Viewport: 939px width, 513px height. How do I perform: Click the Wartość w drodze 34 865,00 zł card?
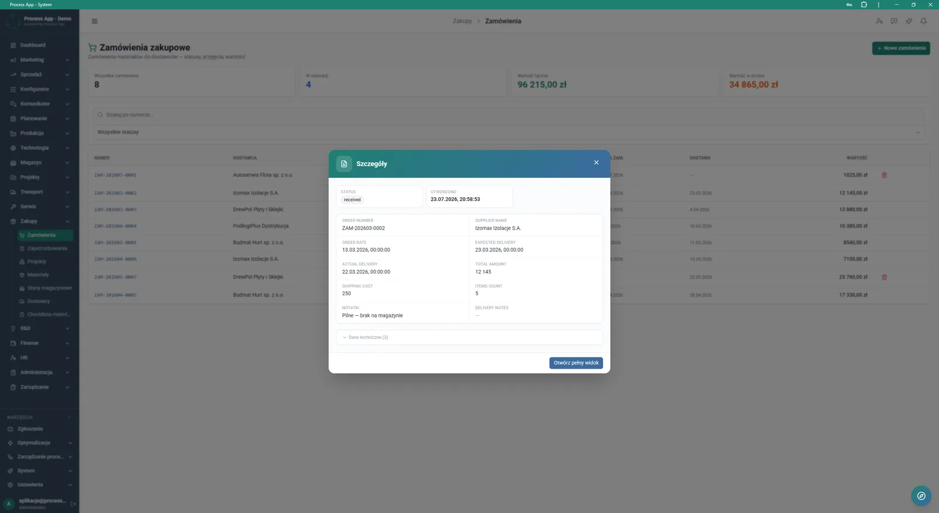826,81
